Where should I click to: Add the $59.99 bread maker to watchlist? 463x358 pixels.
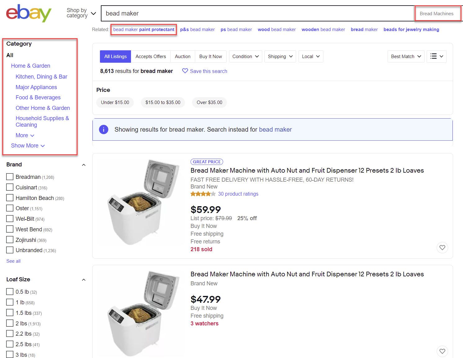[x=442, y=247]
